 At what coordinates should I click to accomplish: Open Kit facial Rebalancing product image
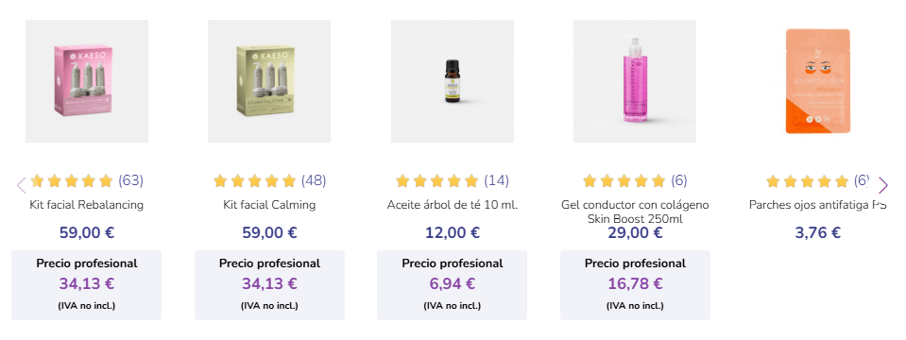coord(87,81)
